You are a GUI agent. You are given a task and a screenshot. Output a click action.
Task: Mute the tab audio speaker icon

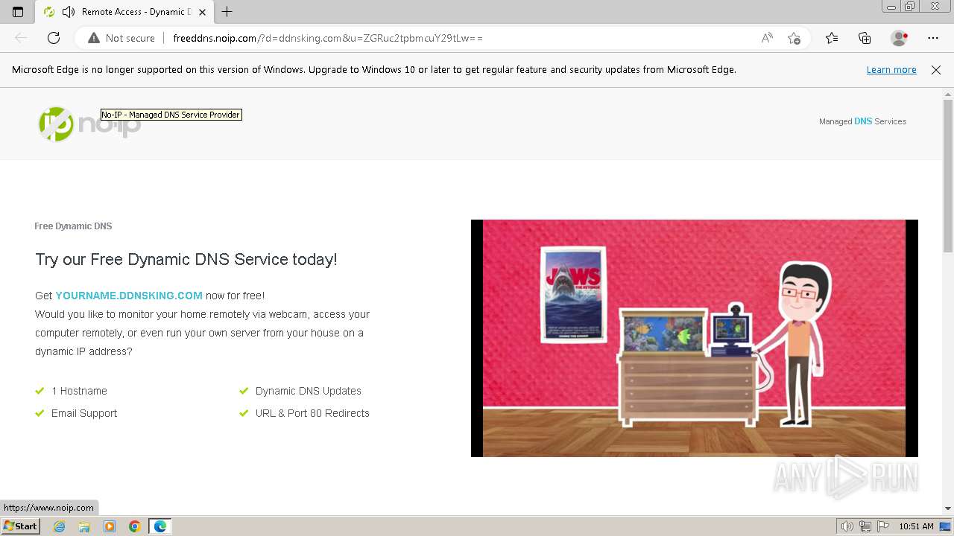point(69,12)
